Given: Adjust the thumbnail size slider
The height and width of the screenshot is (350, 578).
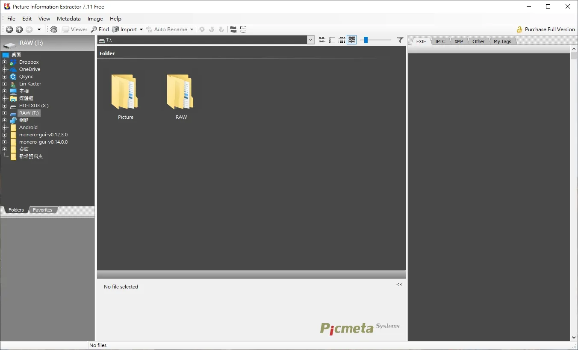Looking at the screenshot, I should 366,40.
